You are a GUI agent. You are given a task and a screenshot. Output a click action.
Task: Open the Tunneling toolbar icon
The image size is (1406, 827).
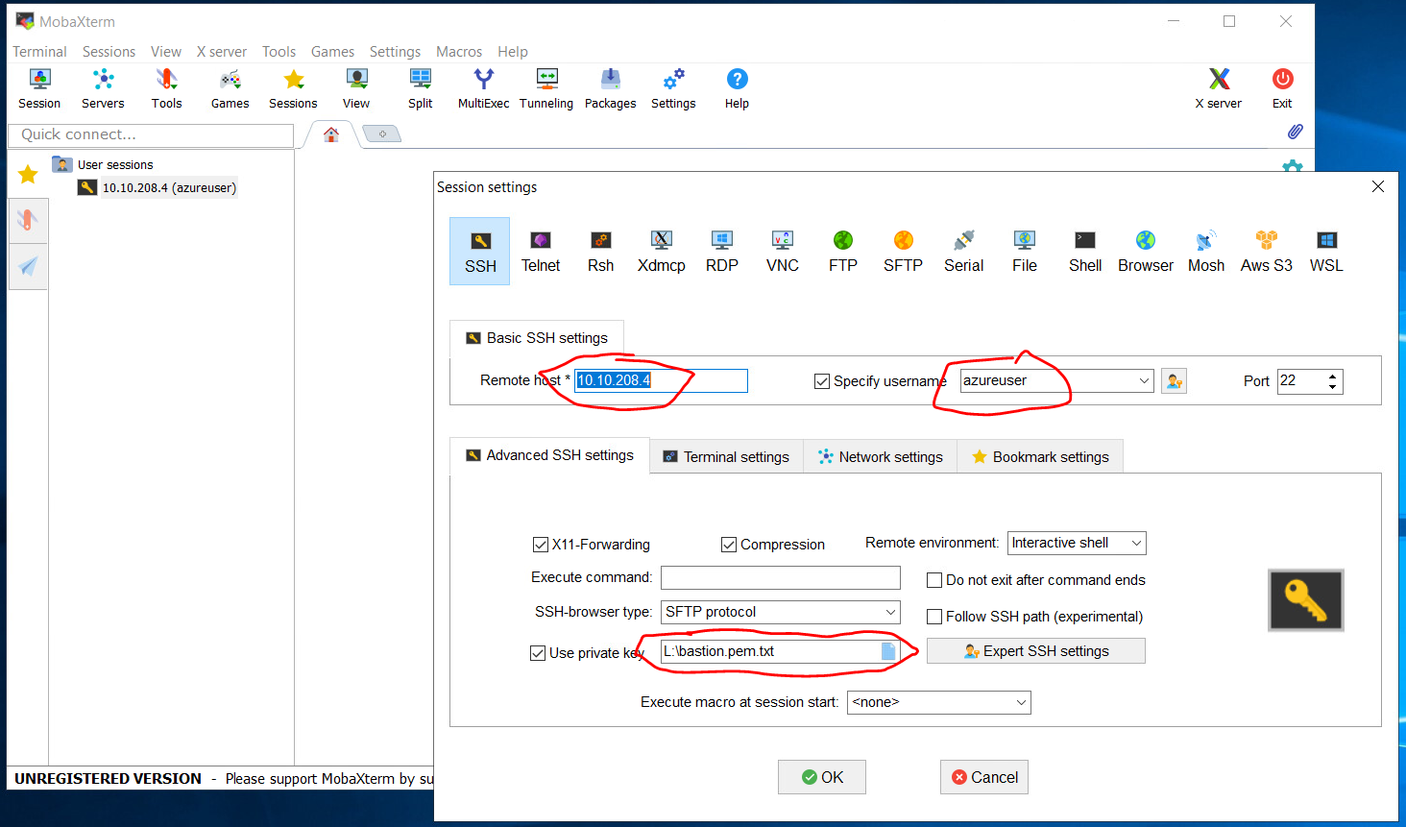point(546,88)
